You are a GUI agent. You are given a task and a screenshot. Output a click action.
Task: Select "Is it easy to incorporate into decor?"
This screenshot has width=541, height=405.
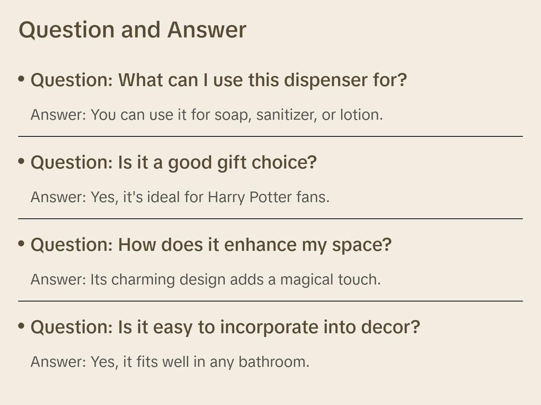pos(225,327)
